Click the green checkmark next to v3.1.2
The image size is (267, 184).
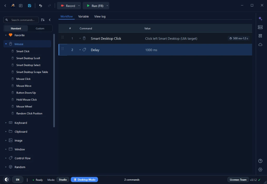point(259,180)
